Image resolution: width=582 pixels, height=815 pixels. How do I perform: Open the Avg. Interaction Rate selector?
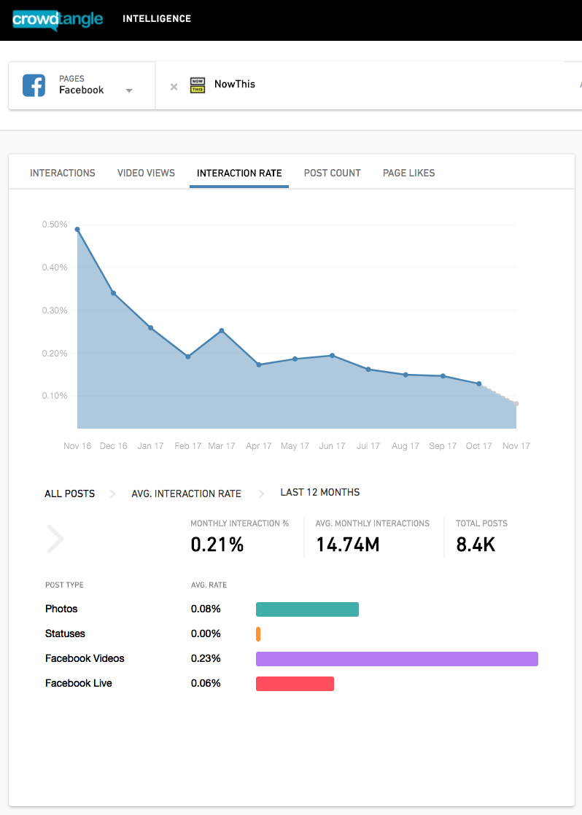pyautogui.click(x=186, y=494)
